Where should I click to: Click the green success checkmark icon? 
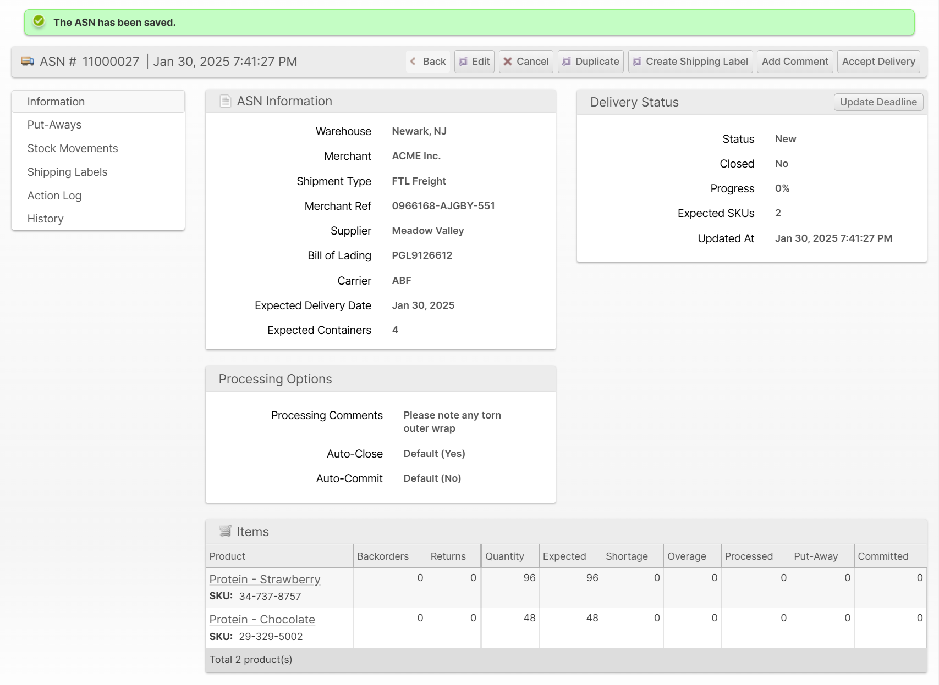(x=39, y=21)
